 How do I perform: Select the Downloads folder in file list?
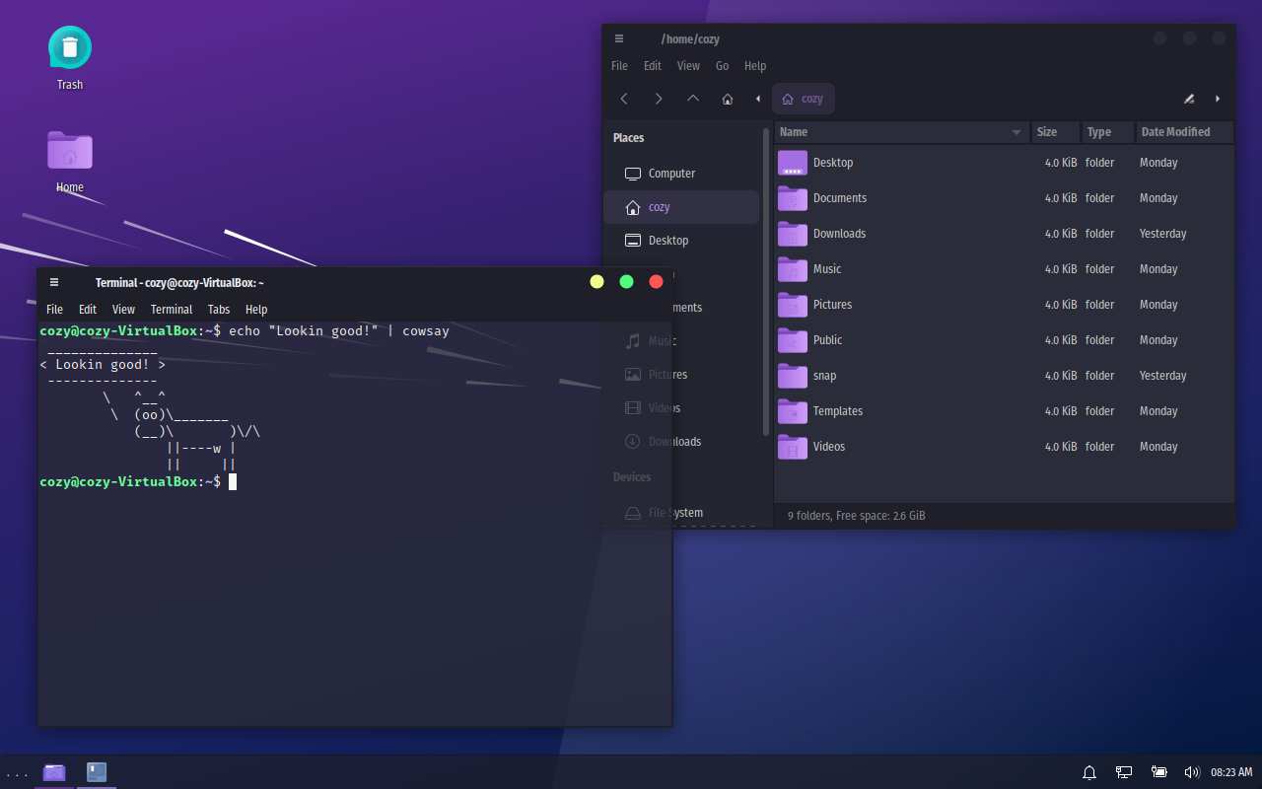[x=839, y=234]
